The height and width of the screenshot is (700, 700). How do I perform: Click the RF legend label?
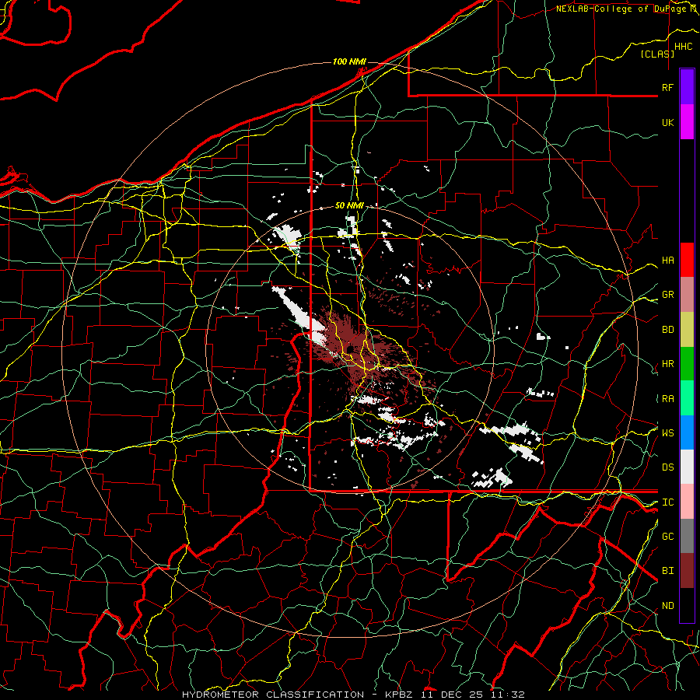tap(667, 87)
